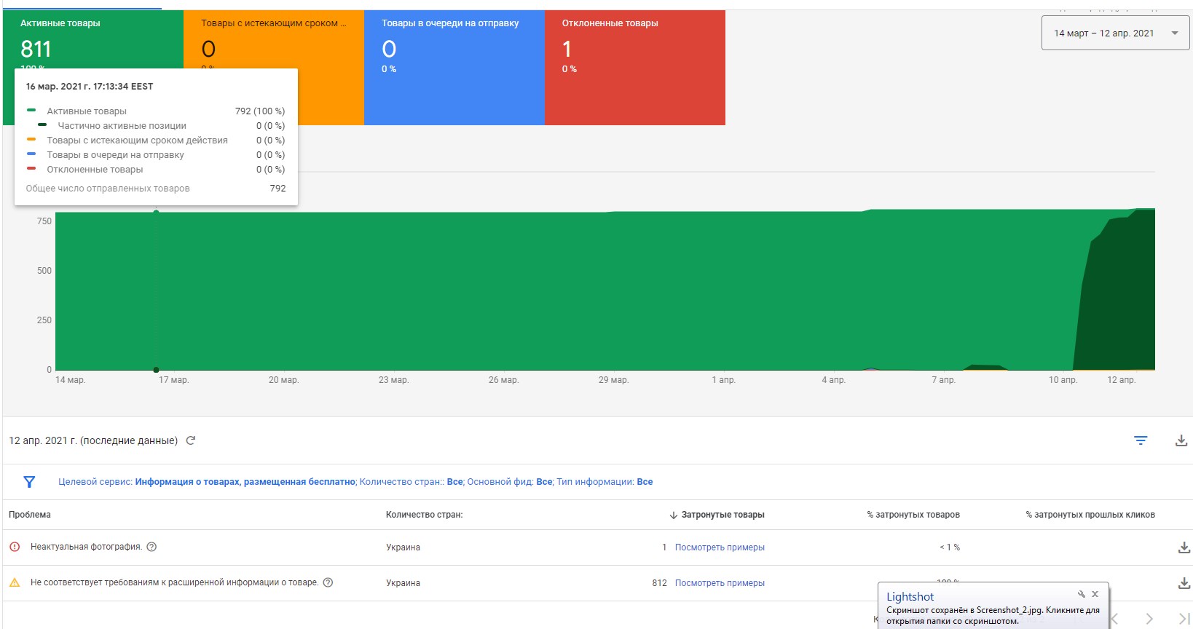Download items for Не соответствует требованиям row
Image resolution: width=1193 pixels, height=629 pixels.
tap(1184, 583)
